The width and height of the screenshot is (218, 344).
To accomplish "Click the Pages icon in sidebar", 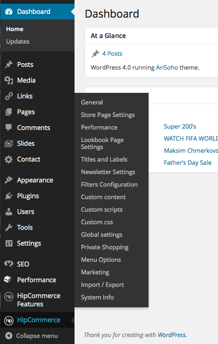I will coord(9,112).
